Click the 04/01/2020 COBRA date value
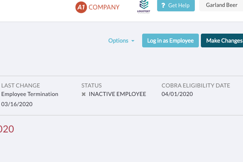This screenshot has height=162, width=243. (x=177, y=94)
